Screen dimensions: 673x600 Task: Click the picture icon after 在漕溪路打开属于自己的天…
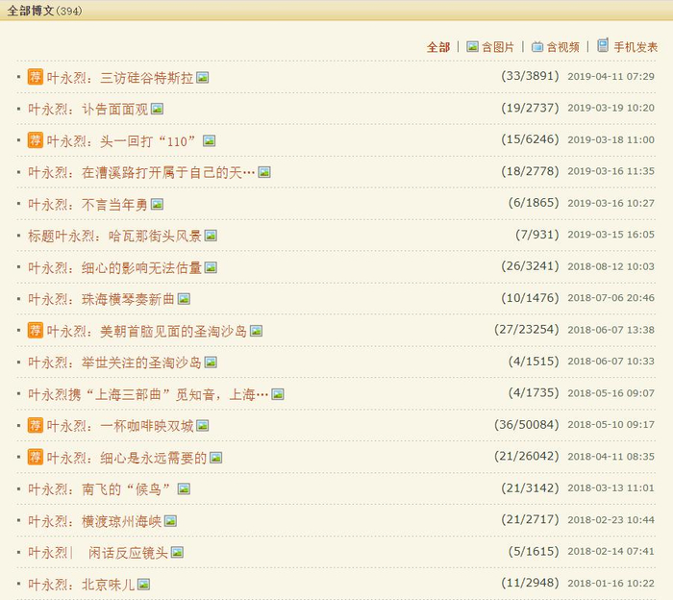click(264, 172)
